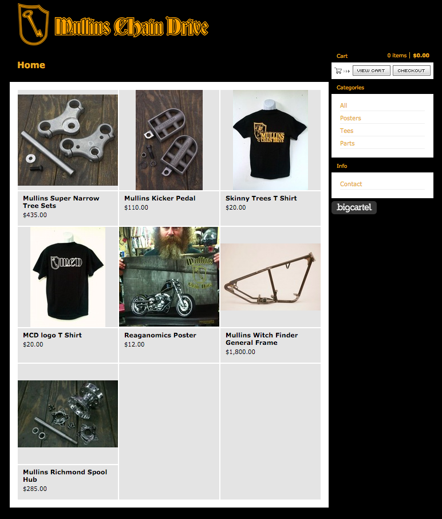442x519 pixels.
Task: Click the Mullins Chain Drive title text
Action: click(131, 26)
